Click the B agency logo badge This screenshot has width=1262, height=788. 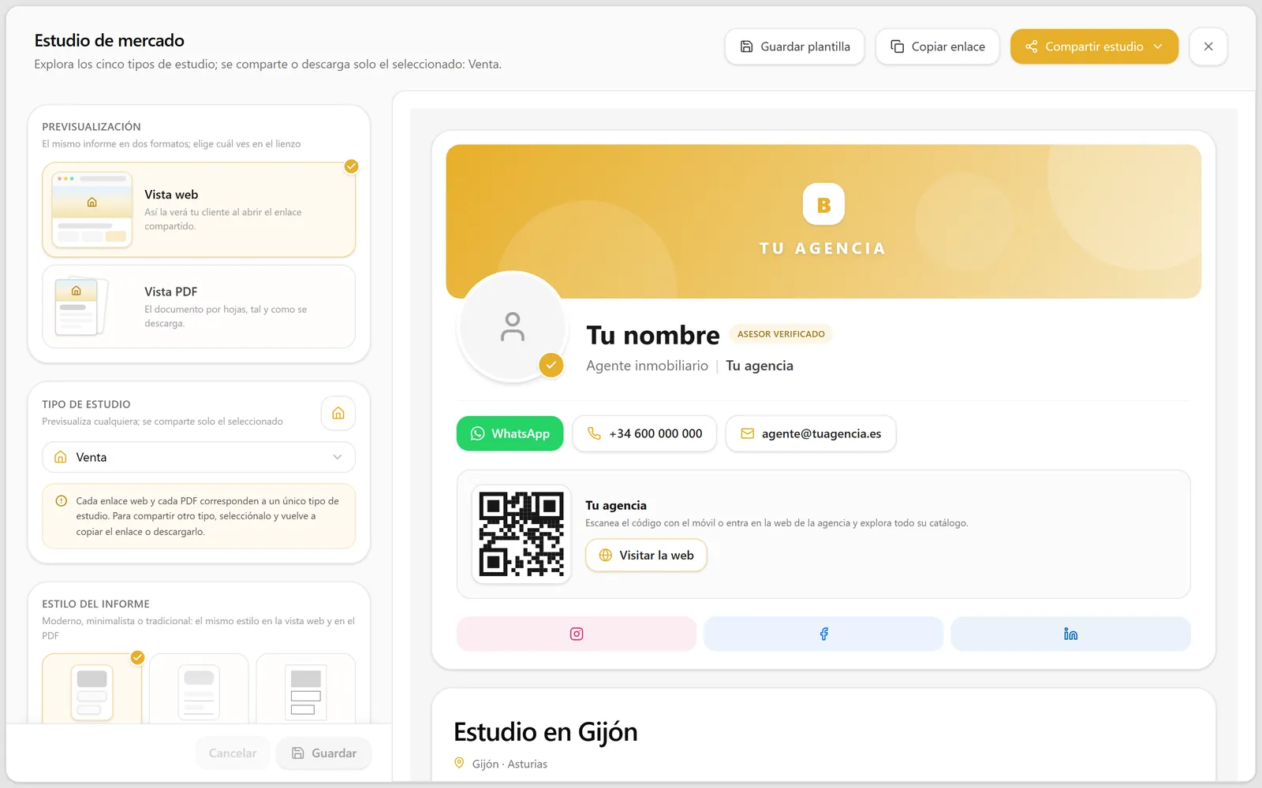(x=823, y=205)
